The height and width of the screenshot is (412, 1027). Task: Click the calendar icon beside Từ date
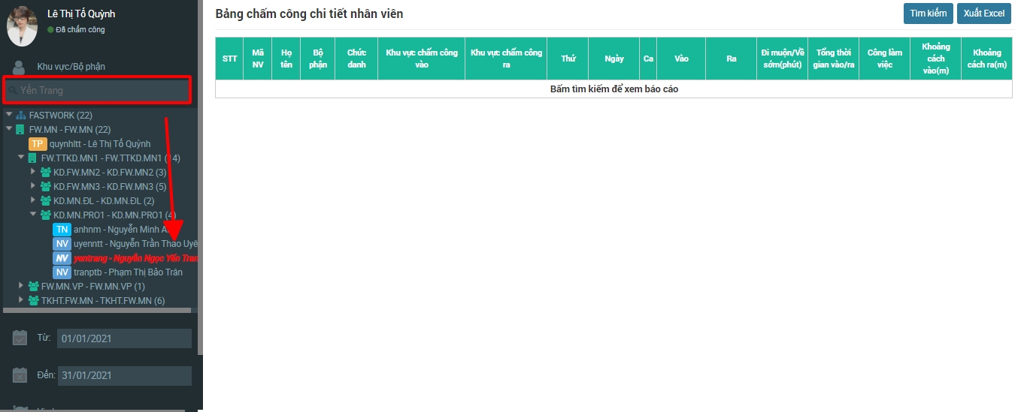point(20,338)
